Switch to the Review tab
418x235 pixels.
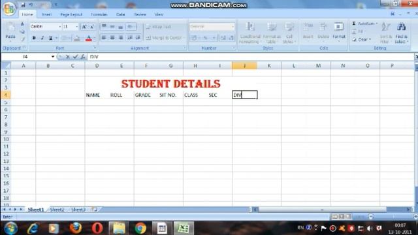tap(140, 14)
